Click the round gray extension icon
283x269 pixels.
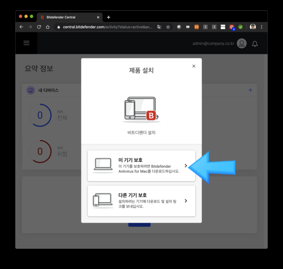179,27
